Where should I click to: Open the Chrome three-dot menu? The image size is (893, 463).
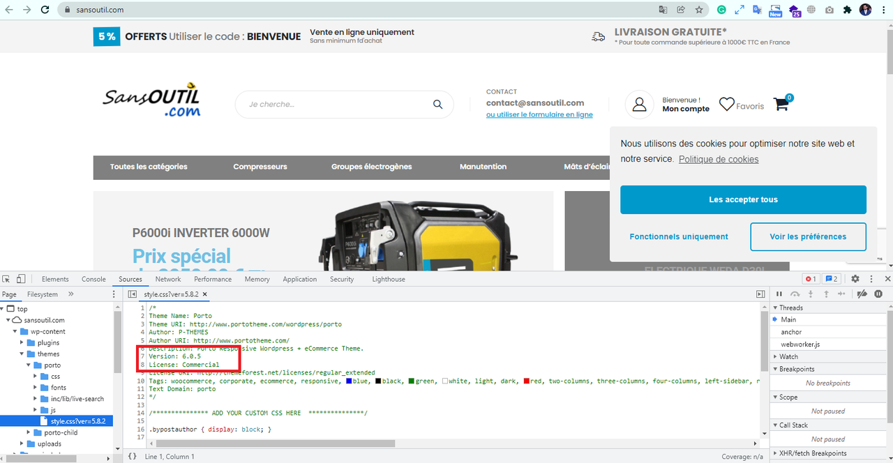point(883,10)
